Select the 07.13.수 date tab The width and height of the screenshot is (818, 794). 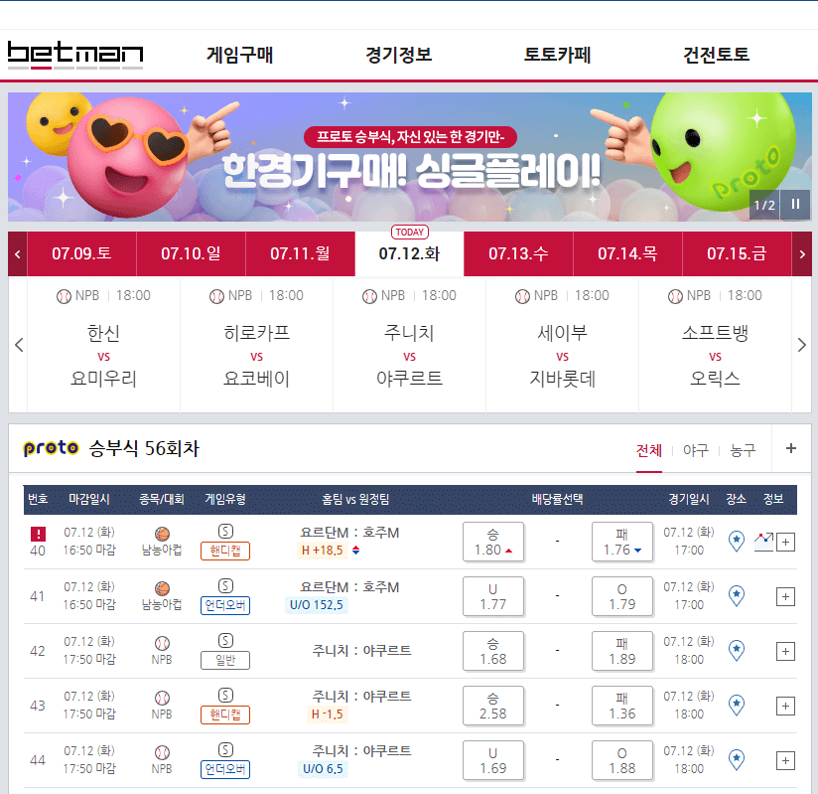coord(518,253)
